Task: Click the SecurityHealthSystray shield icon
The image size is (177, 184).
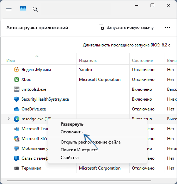Action: coord(17,99)
